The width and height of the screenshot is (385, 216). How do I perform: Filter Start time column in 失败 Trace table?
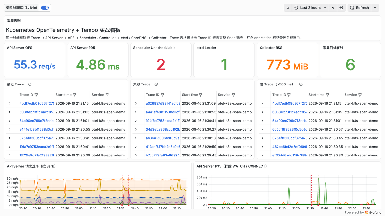[201, 95]
